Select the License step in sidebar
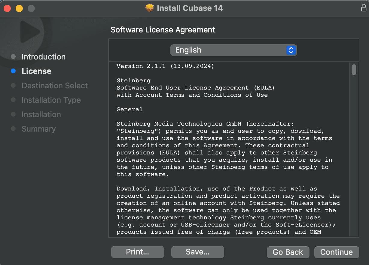 36,71
